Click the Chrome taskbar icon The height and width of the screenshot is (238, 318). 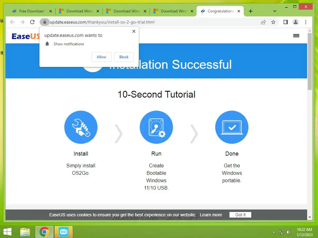click(44, 232)
